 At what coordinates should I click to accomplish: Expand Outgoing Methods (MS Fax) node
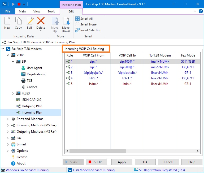tap(8, 132)
